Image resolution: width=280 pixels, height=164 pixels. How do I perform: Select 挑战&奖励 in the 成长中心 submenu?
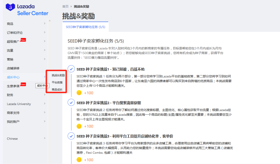[x=58, y=75]
